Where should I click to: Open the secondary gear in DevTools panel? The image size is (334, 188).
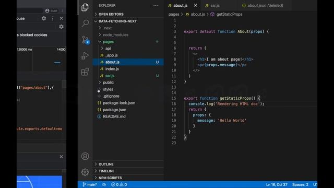[62, 27]
